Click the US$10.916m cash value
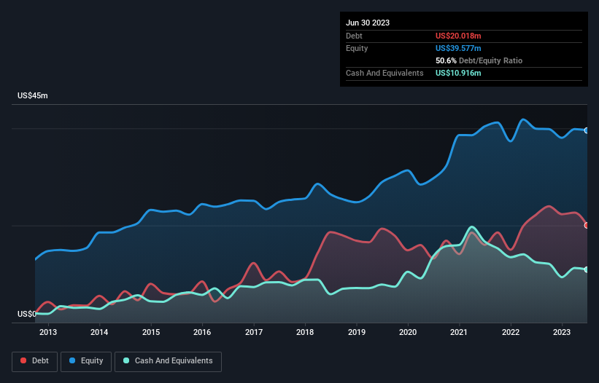This screenshot has width=599, height=383. click(x=458, y=73)
